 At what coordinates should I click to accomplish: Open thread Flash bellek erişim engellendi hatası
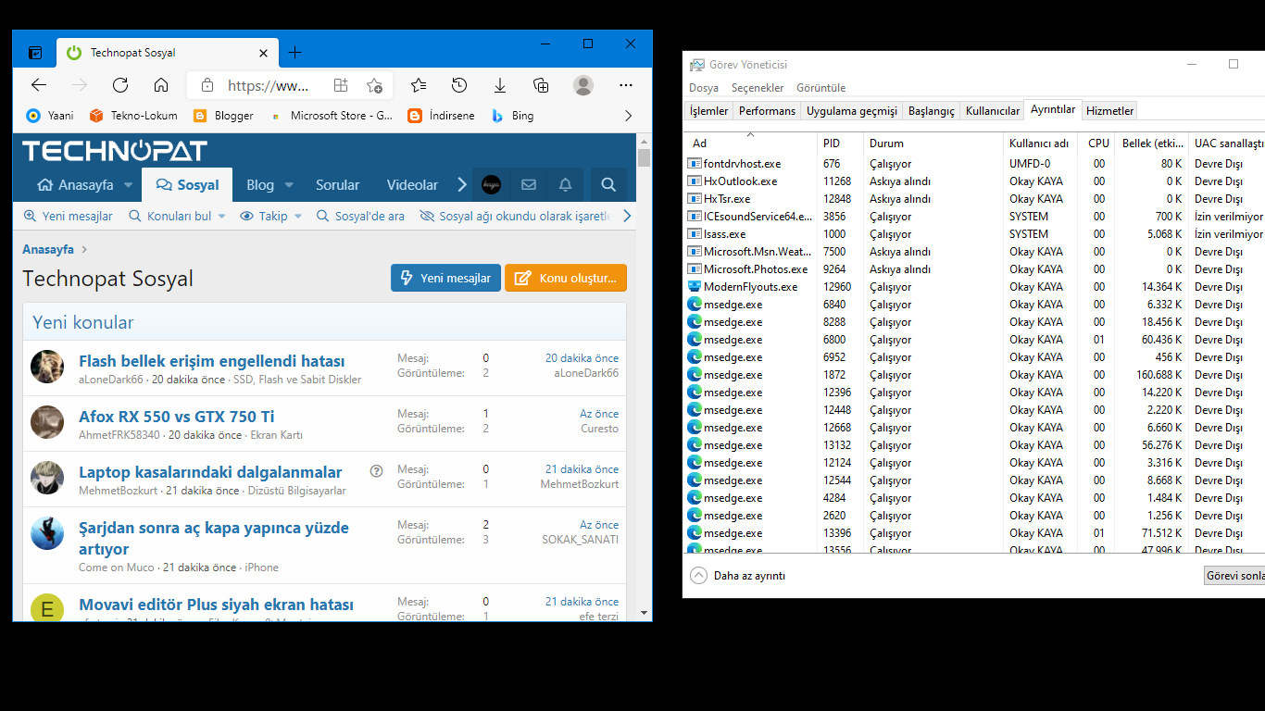(212, 361)
